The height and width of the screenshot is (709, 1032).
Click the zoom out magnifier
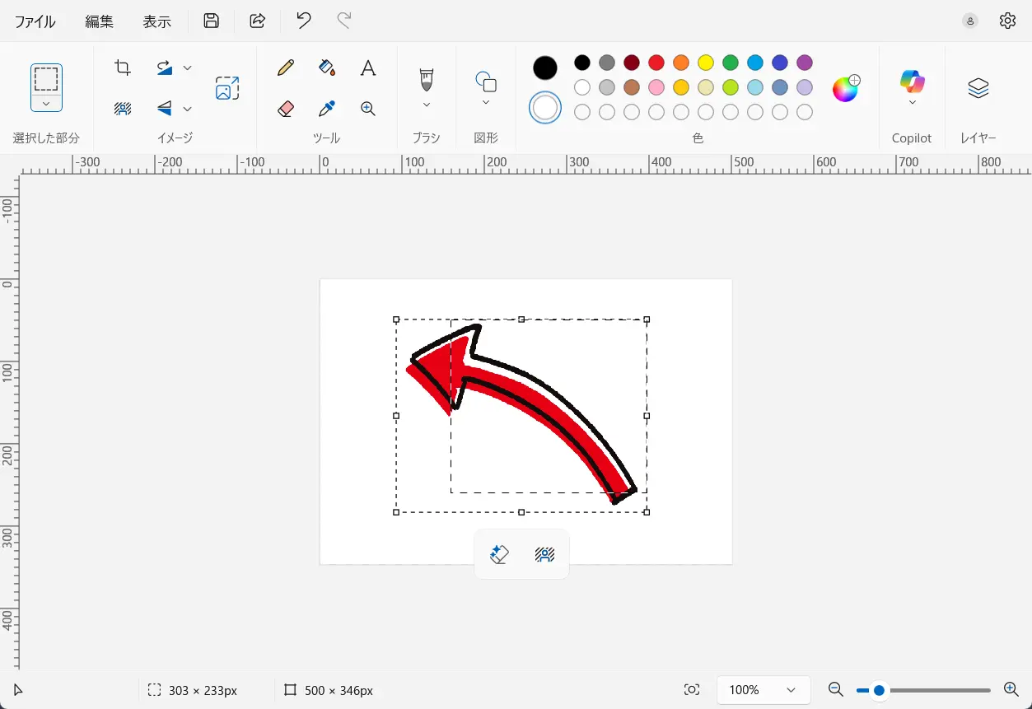835,690
